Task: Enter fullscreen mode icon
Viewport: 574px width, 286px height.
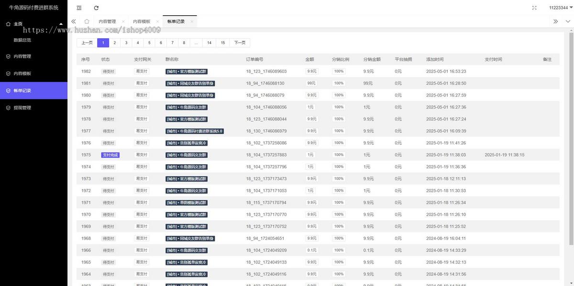Action: click(534, 8)
